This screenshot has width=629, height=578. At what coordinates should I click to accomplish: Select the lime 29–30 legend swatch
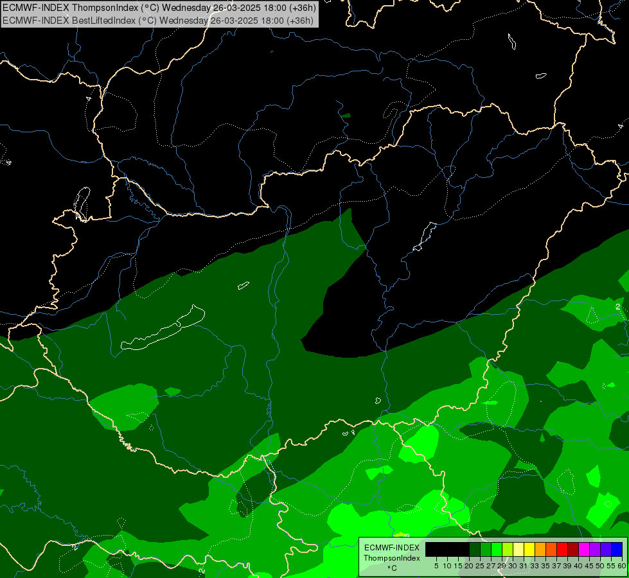click(x=508, y=549)
